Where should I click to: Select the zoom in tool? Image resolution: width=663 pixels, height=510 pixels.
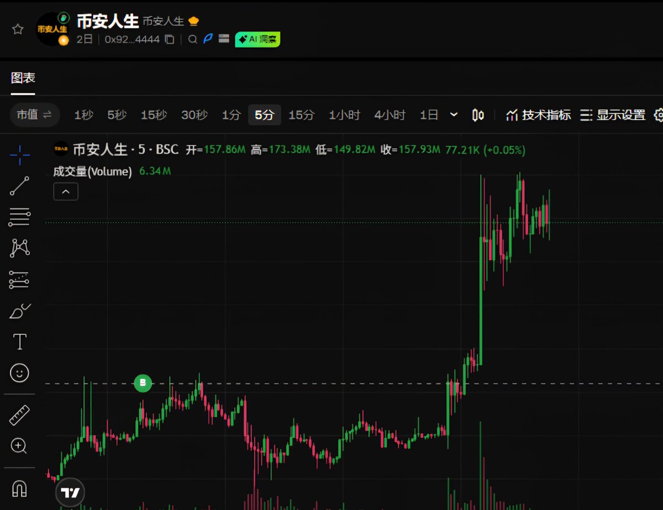point(20,446)
